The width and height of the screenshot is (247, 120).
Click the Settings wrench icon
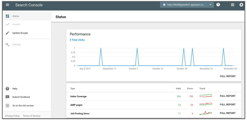[x=8, y=45]
